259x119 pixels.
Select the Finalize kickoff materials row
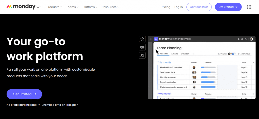coord(171,68)
